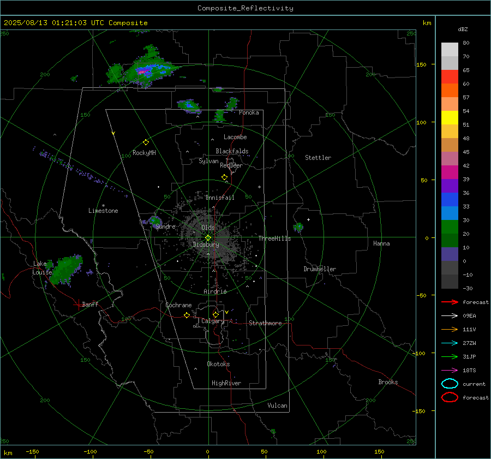
Task: Click the Lacombe city label
Action: [235, 137]
